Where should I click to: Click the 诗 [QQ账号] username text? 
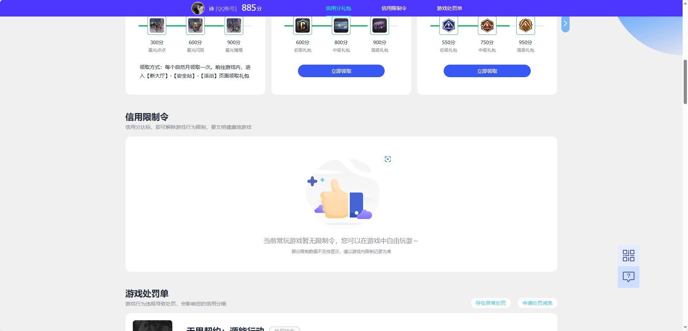click(x=223, y=9)
